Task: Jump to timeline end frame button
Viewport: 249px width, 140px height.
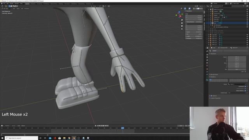Action: tap(108, 126)
